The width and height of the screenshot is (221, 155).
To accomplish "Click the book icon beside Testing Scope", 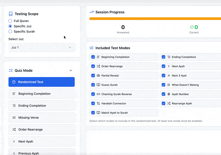I will click(11, 14).
